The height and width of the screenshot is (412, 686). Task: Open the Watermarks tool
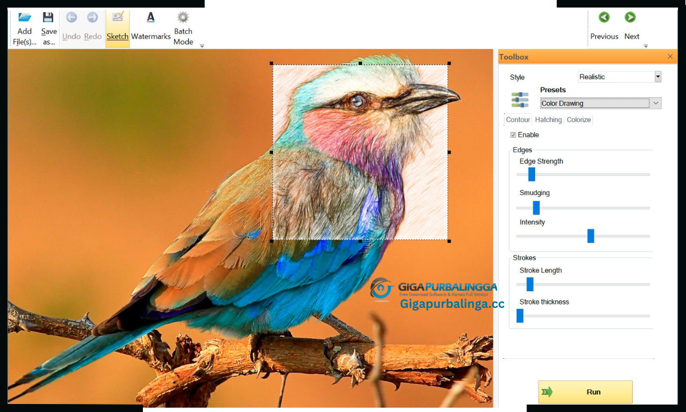pos(151,27)
